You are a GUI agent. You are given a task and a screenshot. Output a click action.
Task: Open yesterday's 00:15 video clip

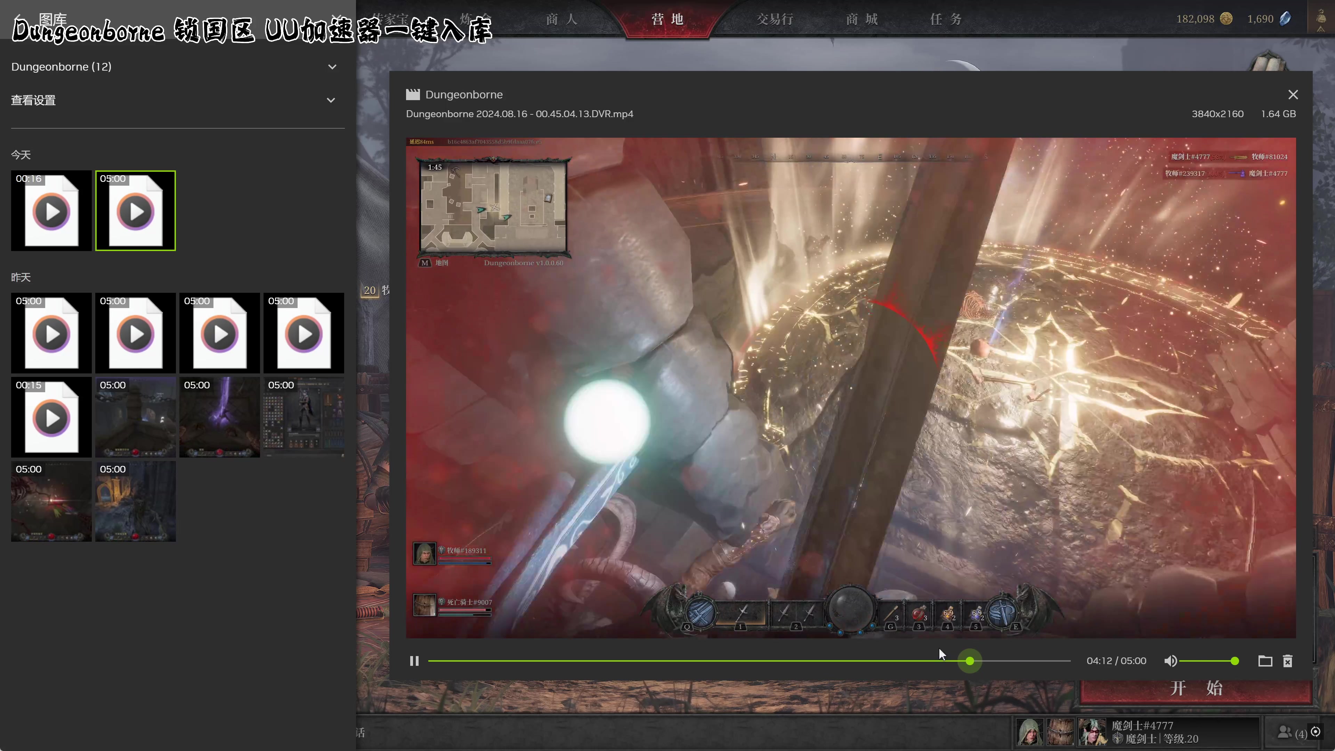[x=51, y=417]
